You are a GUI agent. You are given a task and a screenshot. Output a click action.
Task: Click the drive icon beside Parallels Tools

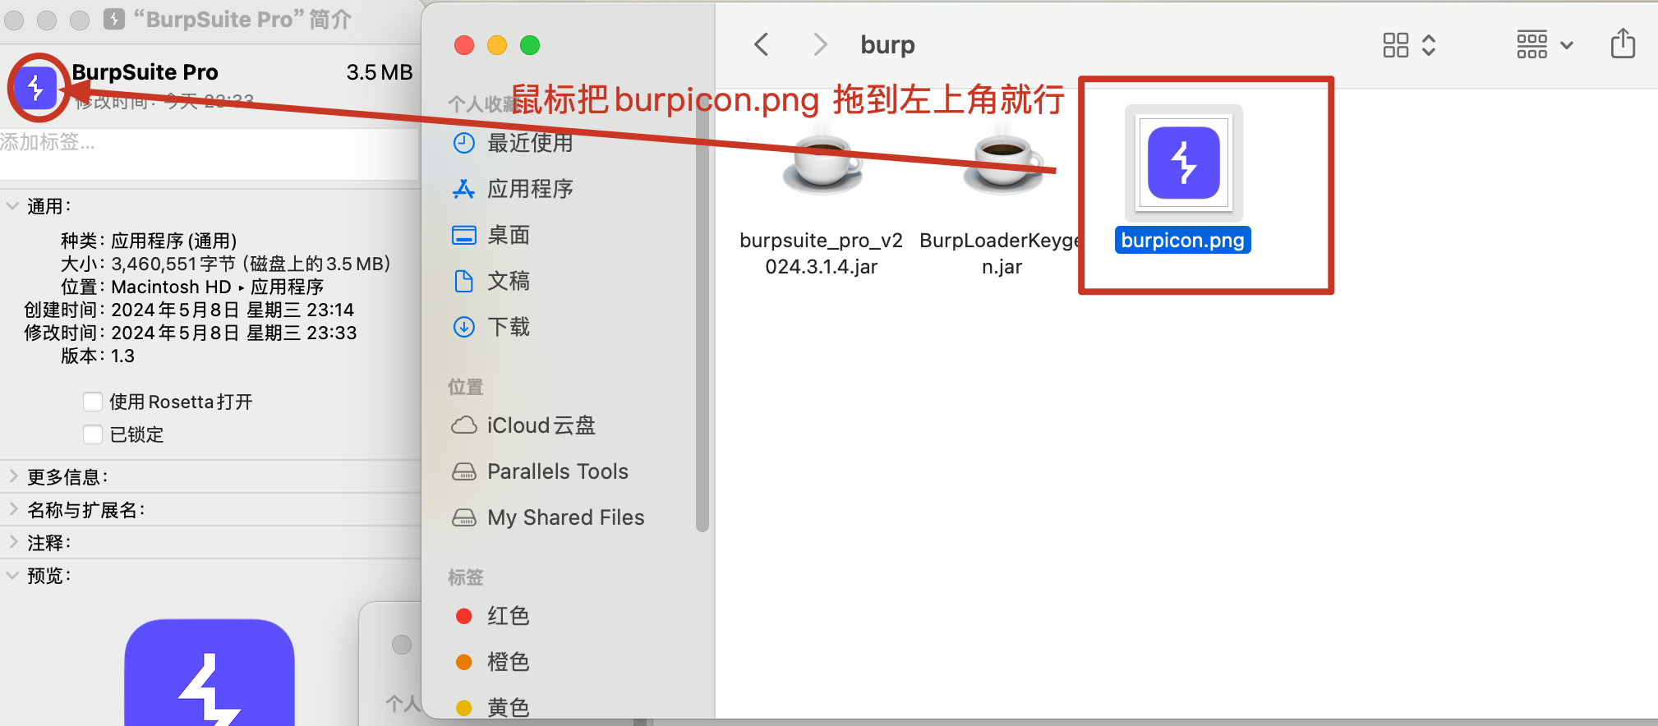[464, 471]
